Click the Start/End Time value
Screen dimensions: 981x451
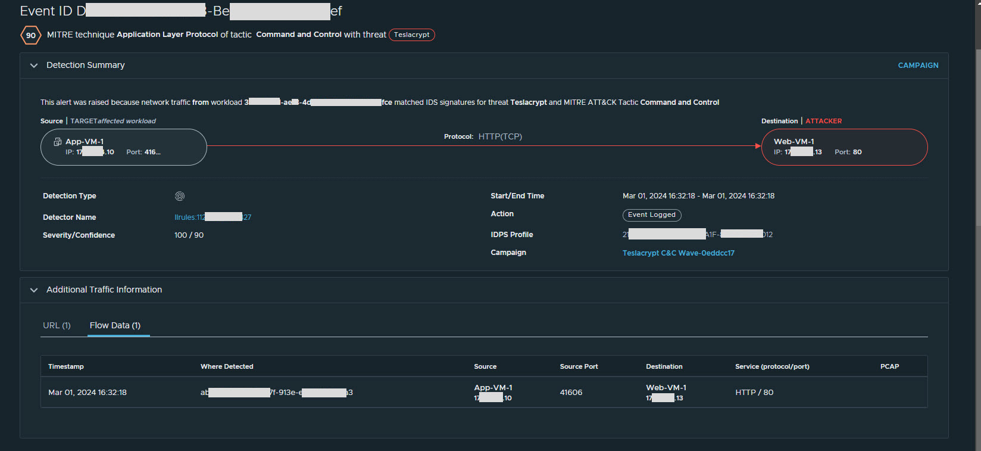click(x=698, y=196)
